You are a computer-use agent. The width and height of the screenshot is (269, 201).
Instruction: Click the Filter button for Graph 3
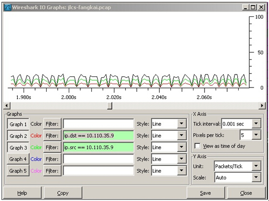tap(52, 147)
